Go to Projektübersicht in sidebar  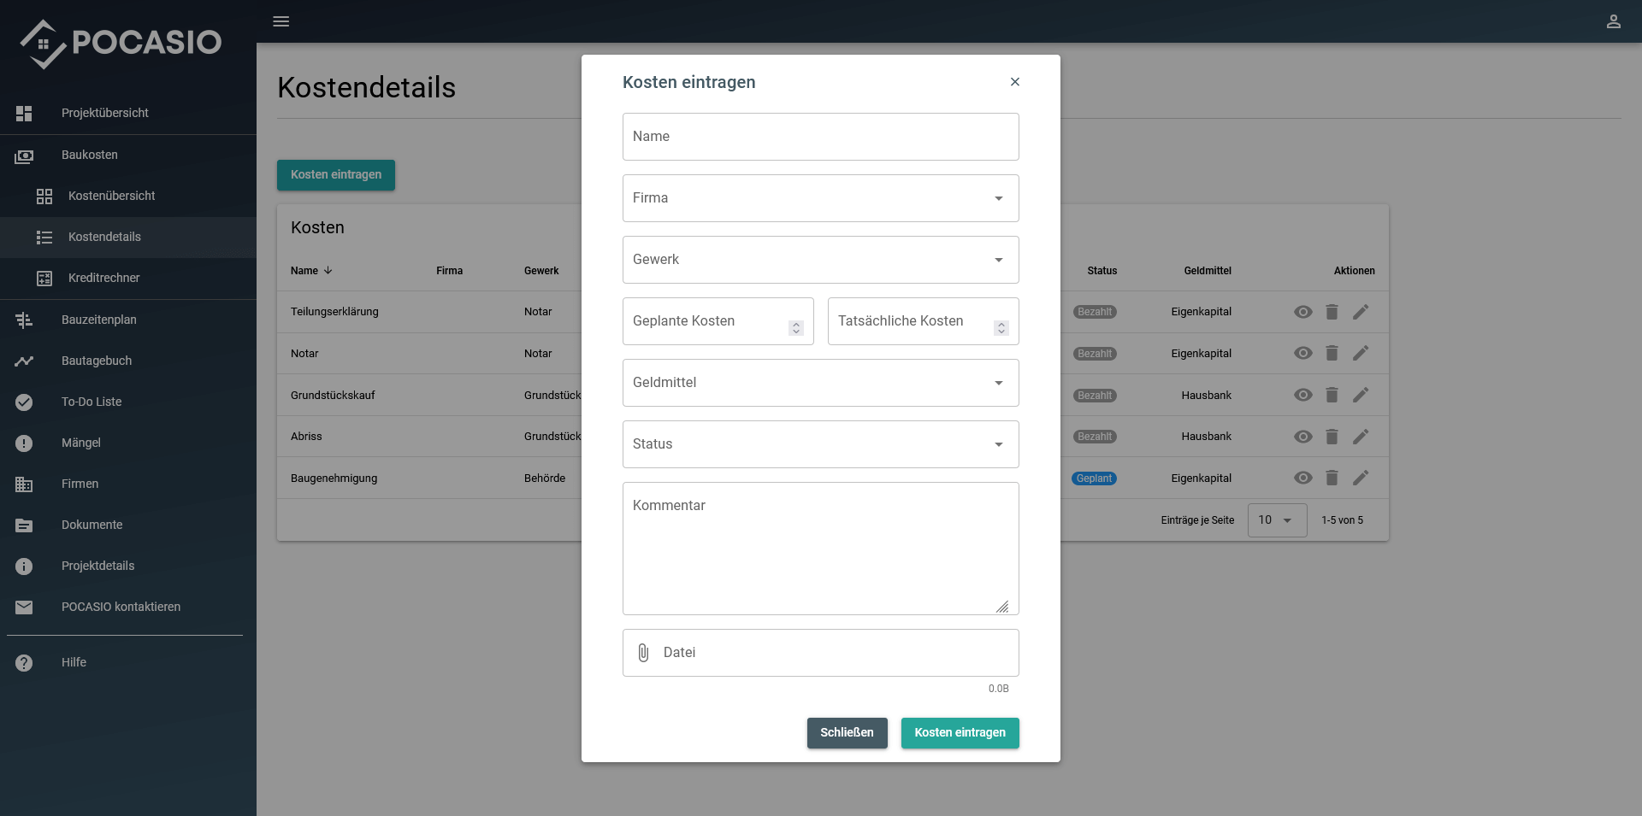click(128, 113)
